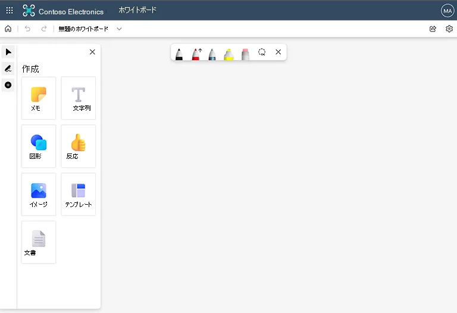The height and width of the screenshot is (313, 457).
Task: Close the 作成 panel
Action: tap(92, 52)
